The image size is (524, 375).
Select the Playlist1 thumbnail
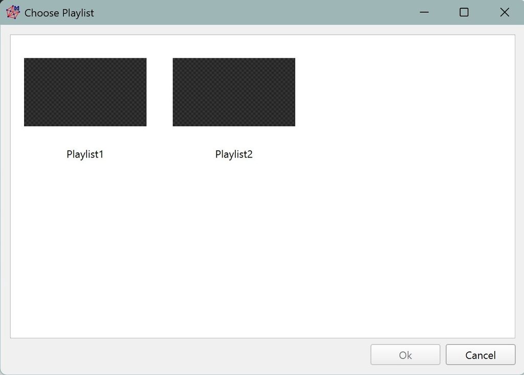(x=85, y=92)
